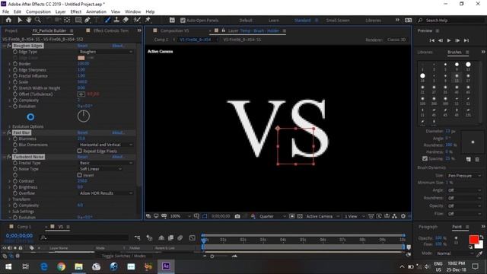Toggle transparency grid icon in viewer

pyautogui.click(x=300, y=216)
